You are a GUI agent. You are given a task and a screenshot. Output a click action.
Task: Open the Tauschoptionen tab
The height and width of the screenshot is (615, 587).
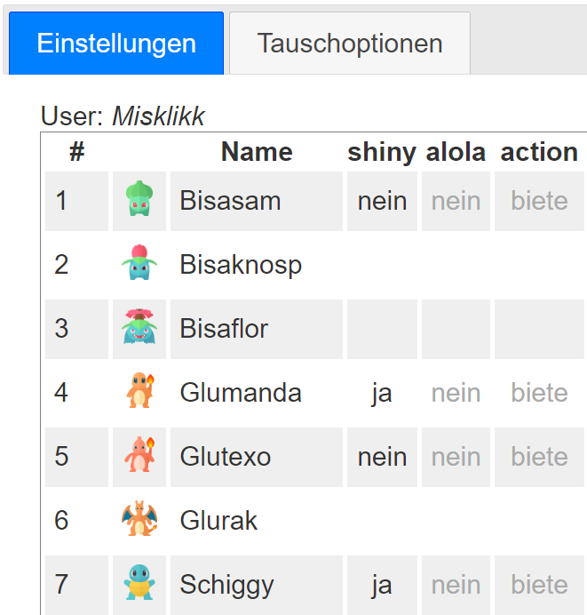tap(350, 44)
